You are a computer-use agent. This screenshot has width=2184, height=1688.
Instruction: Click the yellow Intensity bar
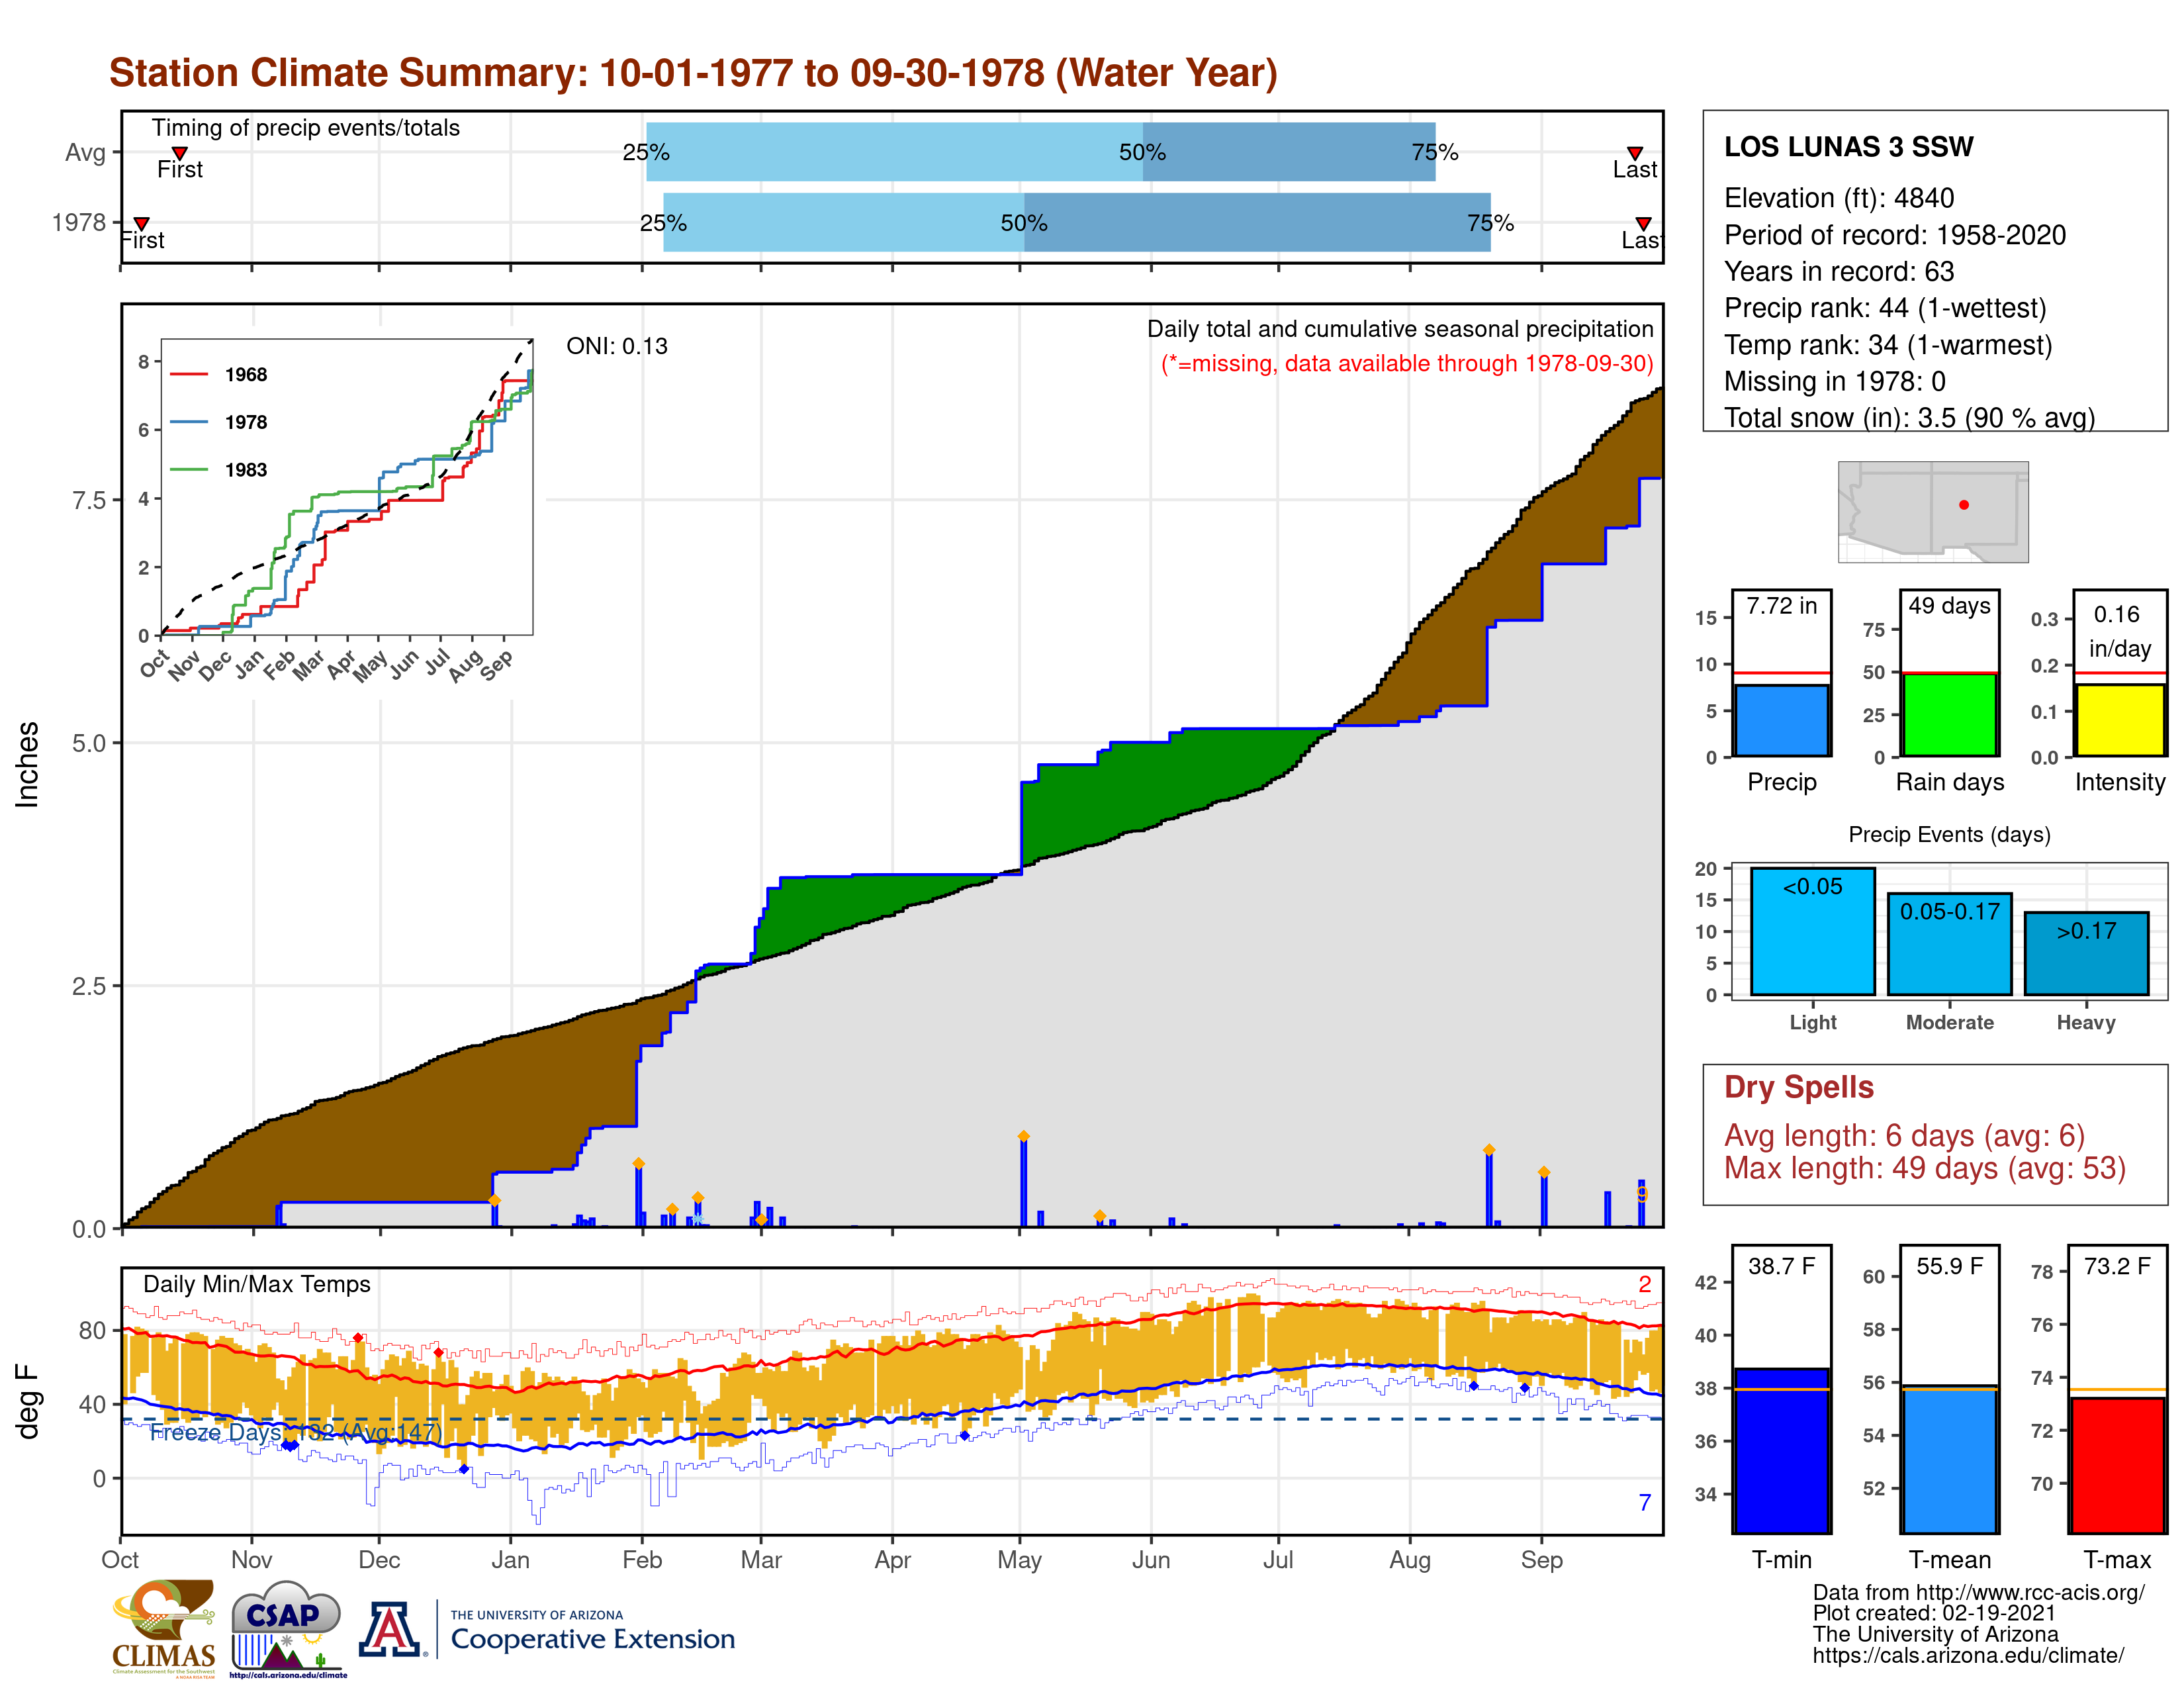(x=2119, y=720)
